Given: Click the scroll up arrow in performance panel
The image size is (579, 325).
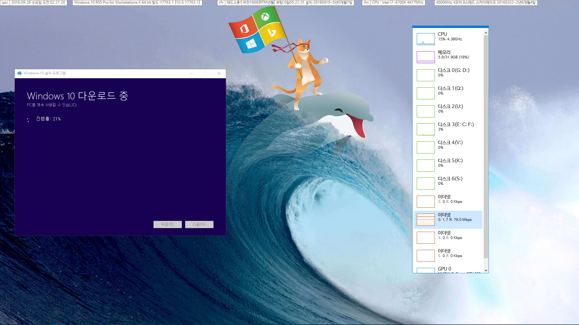Looking at the screenshot, I should (486, 32).
